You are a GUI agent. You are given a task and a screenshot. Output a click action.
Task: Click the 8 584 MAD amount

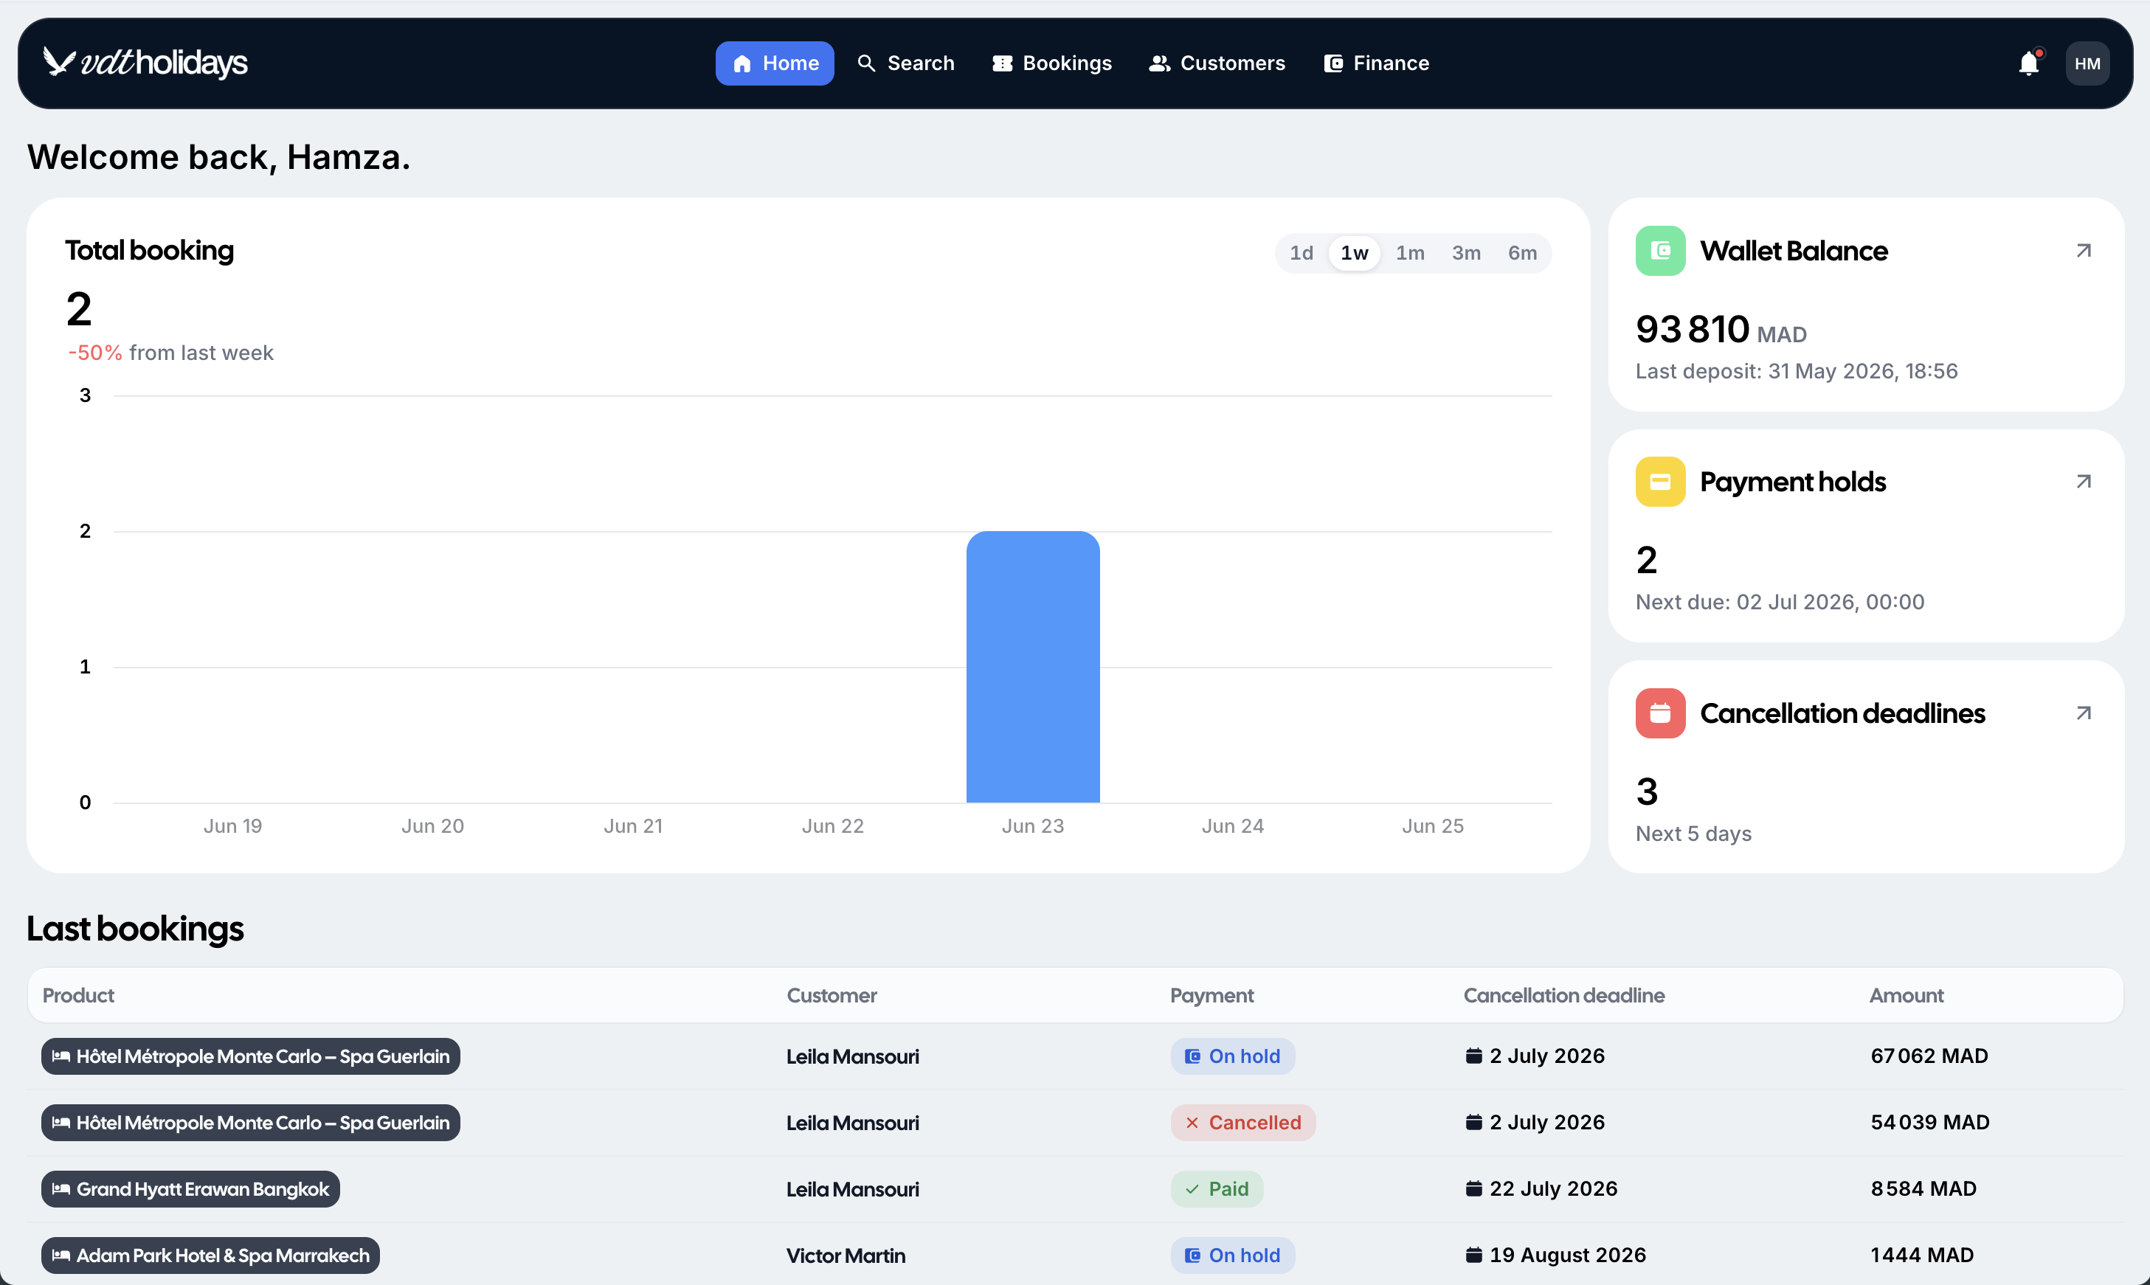(x=1923, y=1189)
